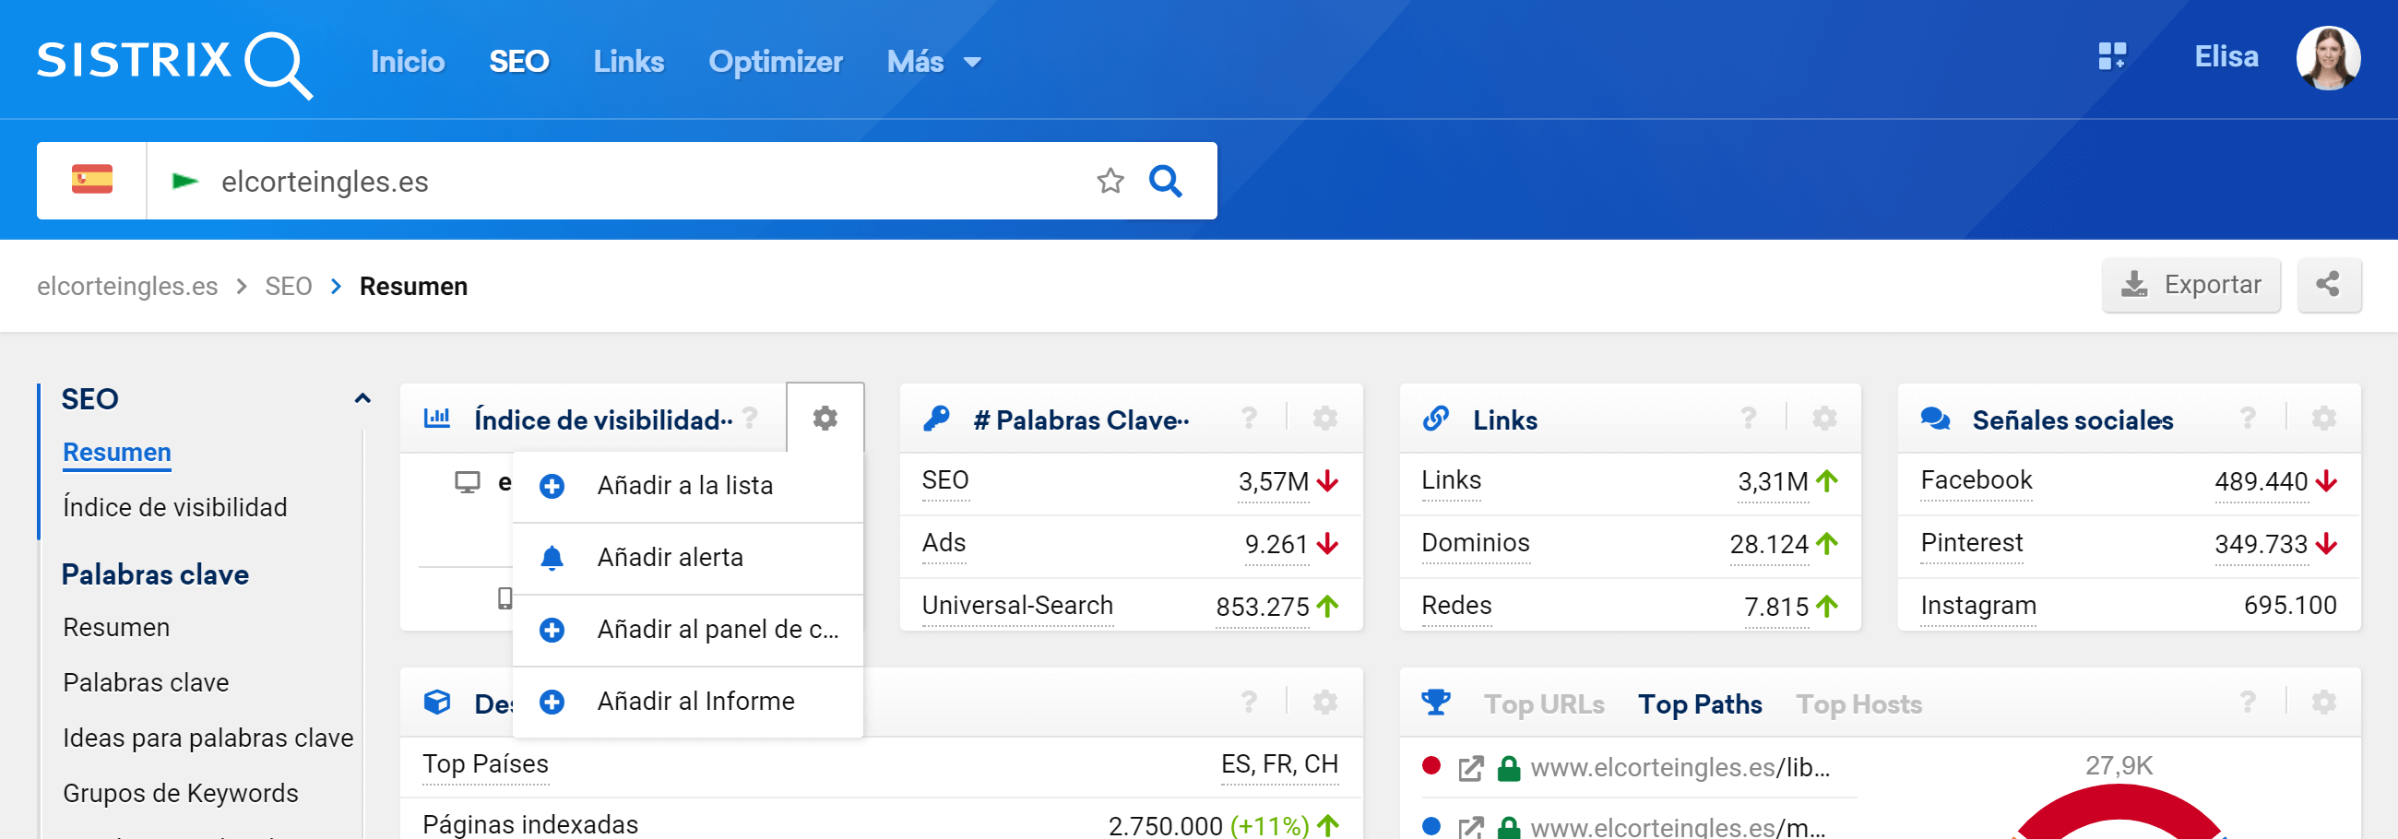Open the dashboard grid icon beside Elisa
This screenshot has height=839, width=2398.
point(2111,57)
